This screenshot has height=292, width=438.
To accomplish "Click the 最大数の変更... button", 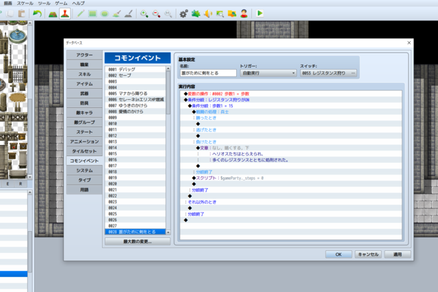I will click(138, 241).
